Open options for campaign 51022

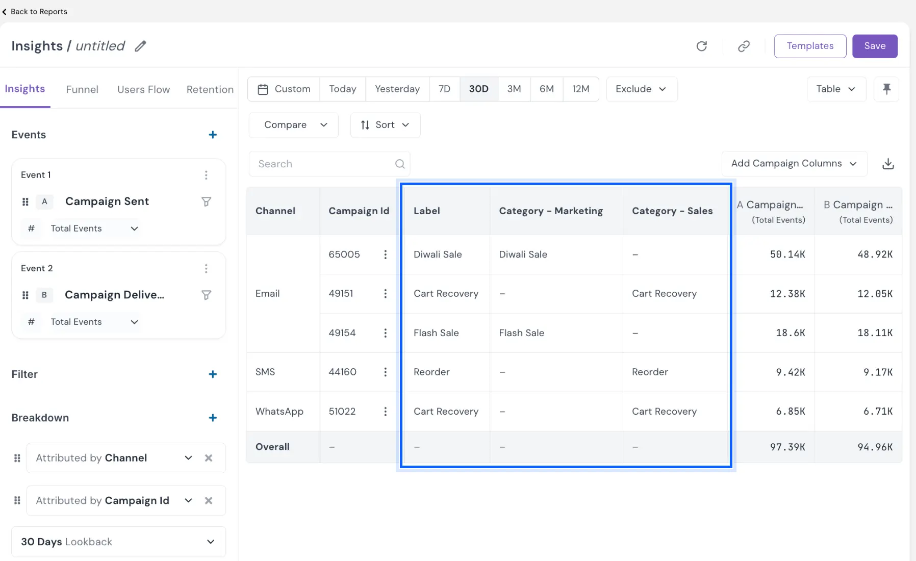[385, 412]
